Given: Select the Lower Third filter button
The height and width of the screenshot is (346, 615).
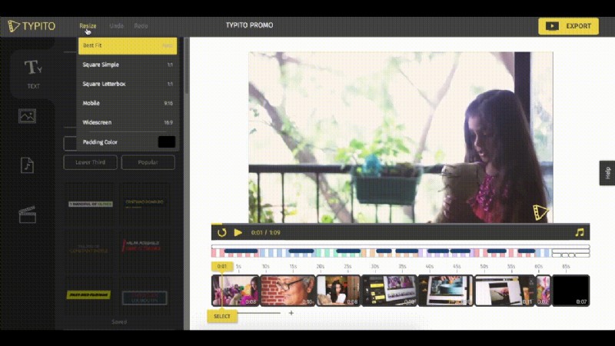Looking at the screenshot, I should pos(90,162).
